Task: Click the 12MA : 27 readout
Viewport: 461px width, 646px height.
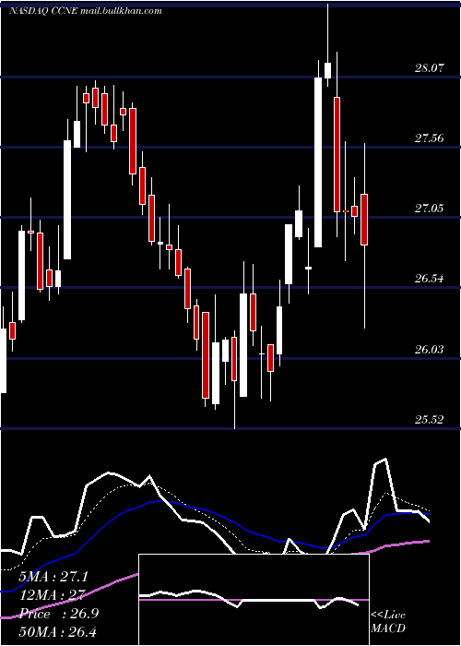Action: click(x=52, y=595)
